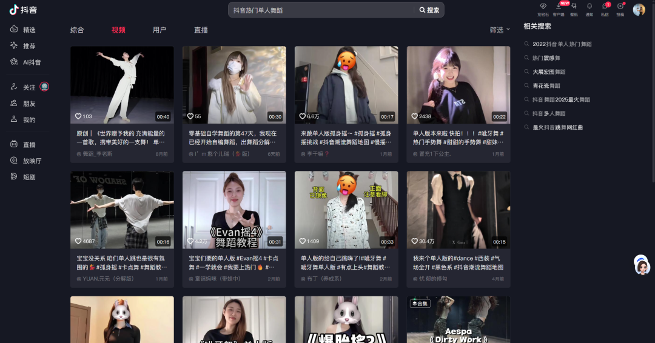Open the 充钻石 diamond recharge icon
The image size is (655, 343).
(x=543, y=7)
